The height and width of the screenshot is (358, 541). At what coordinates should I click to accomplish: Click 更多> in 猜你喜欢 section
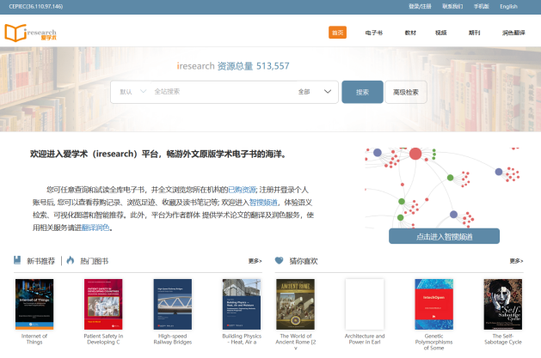pyautogui.click(x=516, y=261)
